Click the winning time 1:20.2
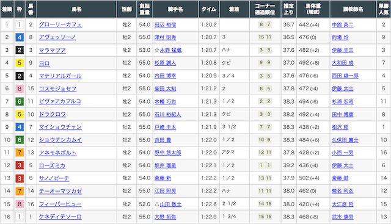The width and height of the screenshot is (391, 224). click(x=209, y=24)
